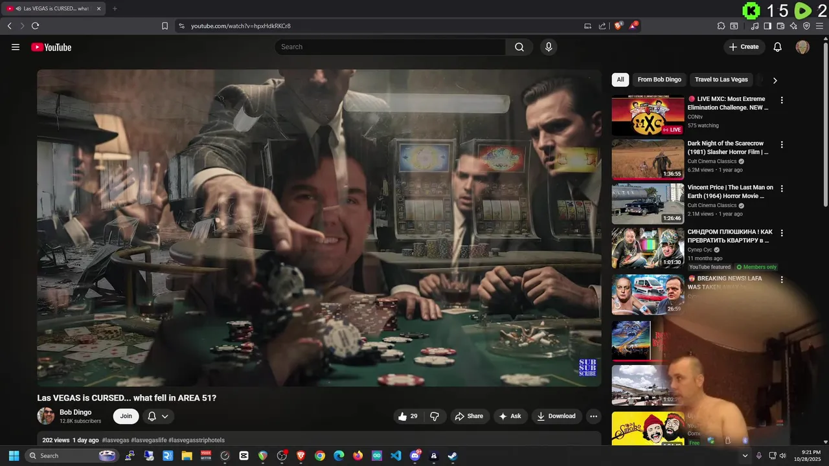
Task: Open Dark Night of the Scarecrow thumbnail
Action: (x=648, y=160)
